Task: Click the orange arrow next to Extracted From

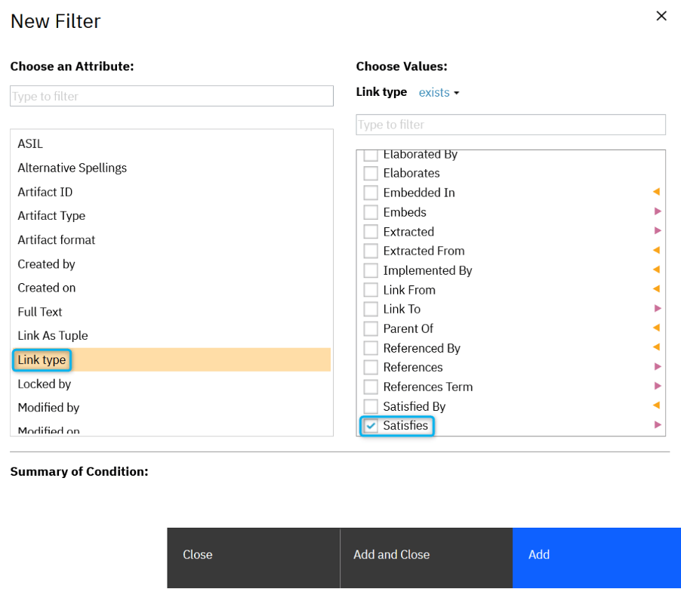Action: tap(657, 250)
